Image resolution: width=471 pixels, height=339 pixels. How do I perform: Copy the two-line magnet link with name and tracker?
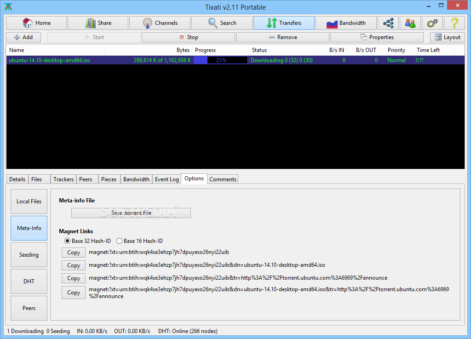click(x=74, y=293)
